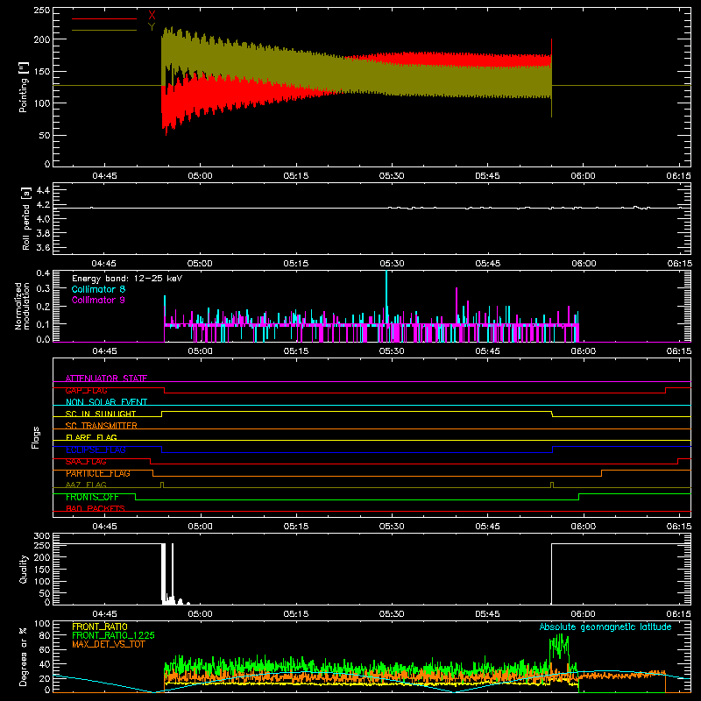Screen dimensions: 701x701
Task: Click the PARTICLE_FLAG label
Action: tap(98, 473)
